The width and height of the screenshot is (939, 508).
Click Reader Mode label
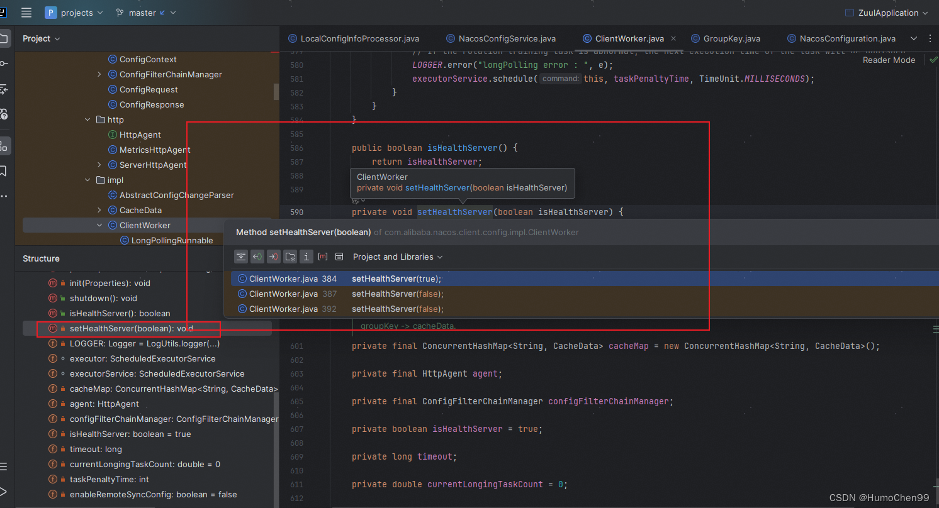[889, 60]
